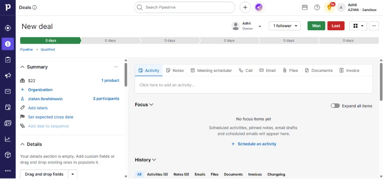
Task: Click the Search Pipedrive field
Action: pos(185,7)
